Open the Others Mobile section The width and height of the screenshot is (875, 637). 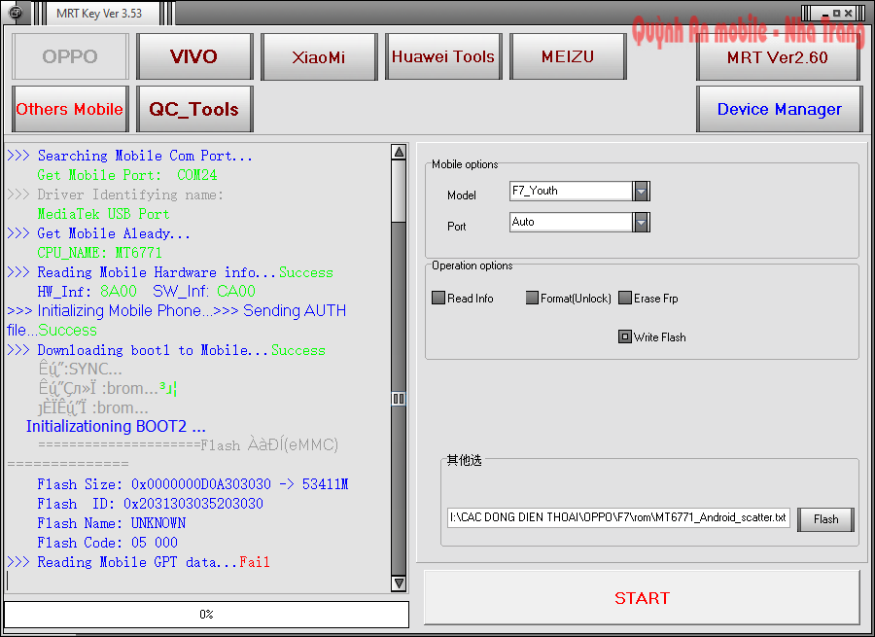(70, 109)
